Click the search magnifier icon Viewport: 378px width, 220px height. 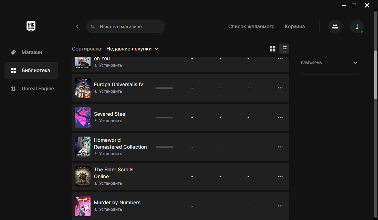93,26
